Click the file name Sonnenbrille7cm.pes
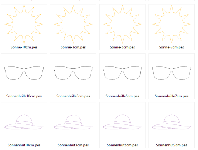The height and width of the screenshot is (150, 198). tap(172, 96)
